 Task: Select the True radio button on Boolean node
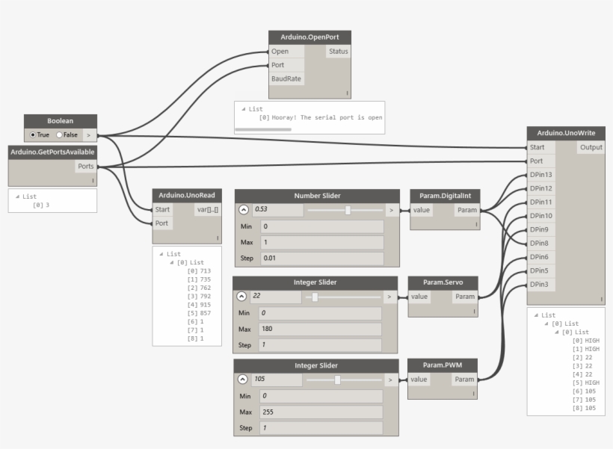(x=33, y=134)
